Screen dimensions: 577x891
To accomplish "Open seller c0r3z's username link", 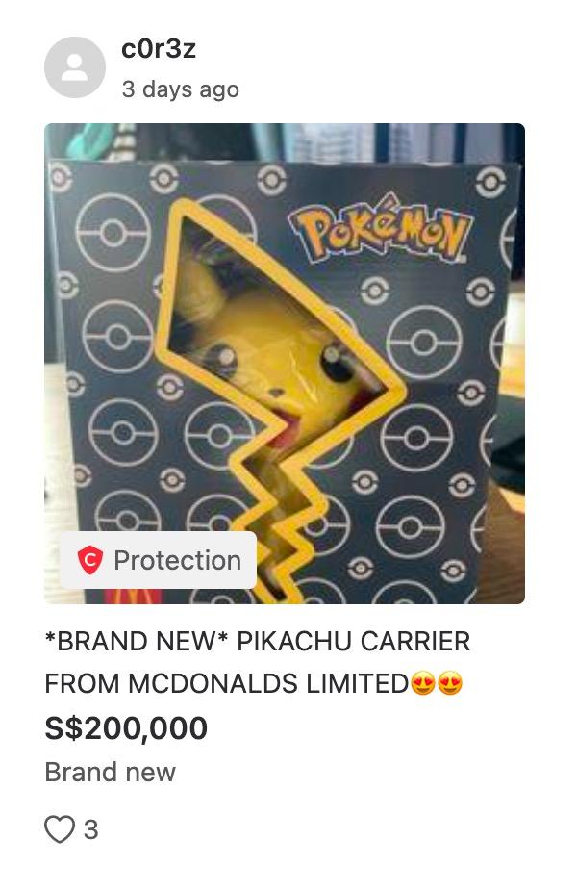I will pyautogui.click(x=159, y=49).
